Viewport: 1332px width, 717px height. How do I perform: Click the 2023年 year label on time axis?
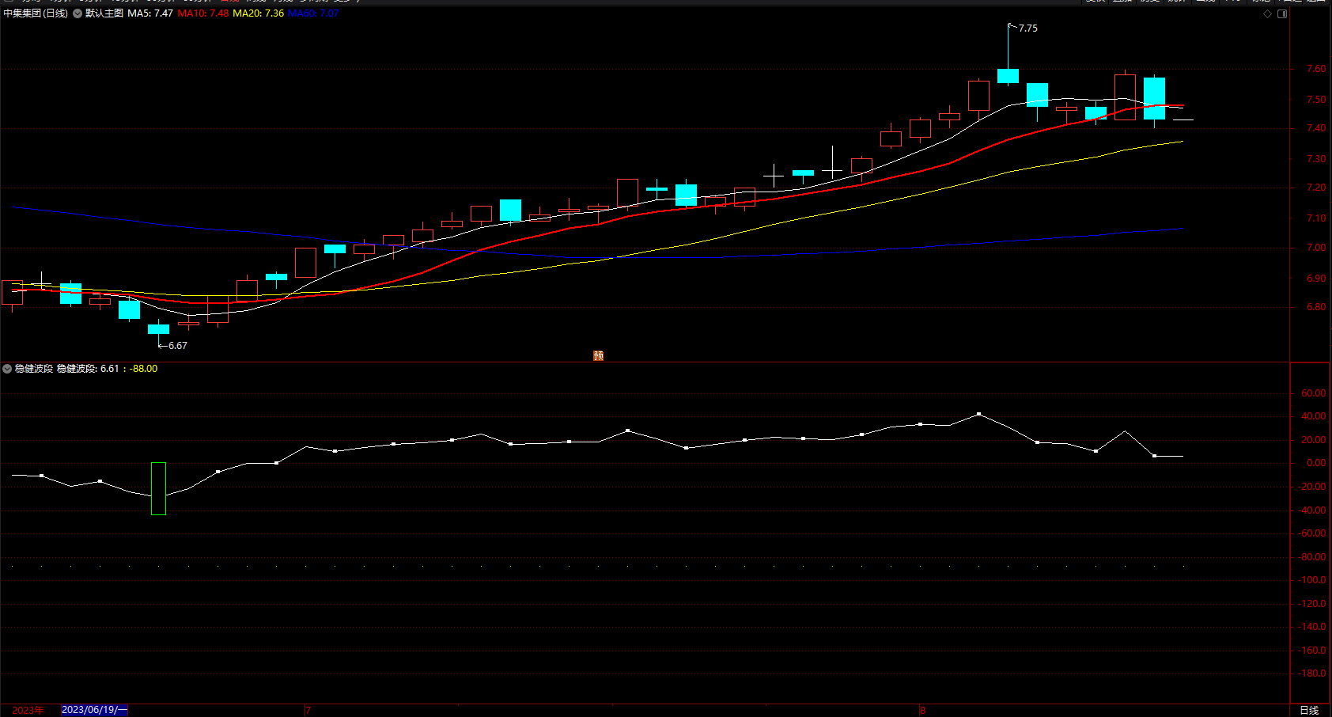pyautogui.click(x=28, y=710)
